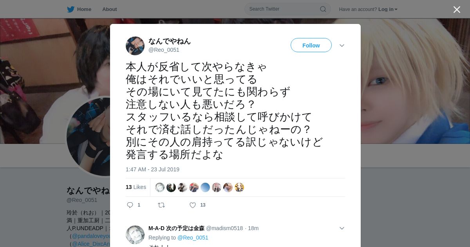
Task: Like the tweet with the heart icon
Action: (x=193, y=205)
